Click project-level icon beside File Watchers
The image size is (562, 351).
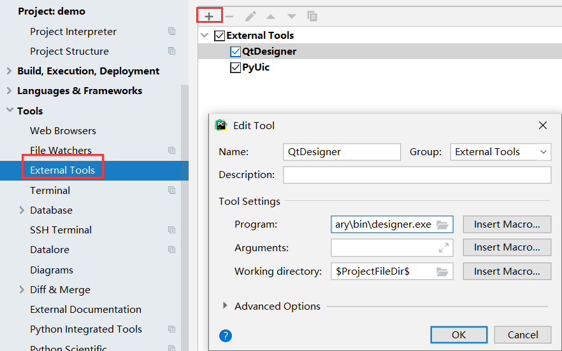(171, 150)
